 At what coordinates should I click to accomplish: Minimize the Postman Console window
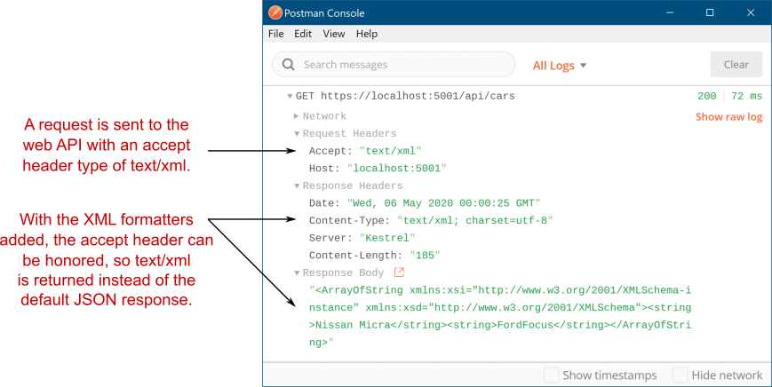[670, 12]
